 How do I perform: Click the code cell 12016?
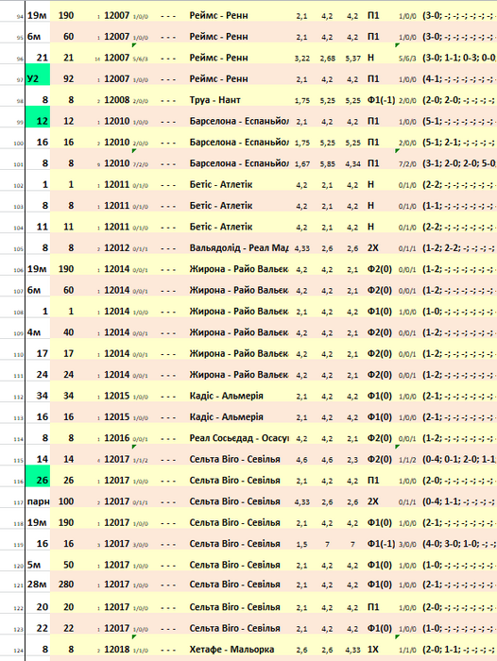point(117,438)
